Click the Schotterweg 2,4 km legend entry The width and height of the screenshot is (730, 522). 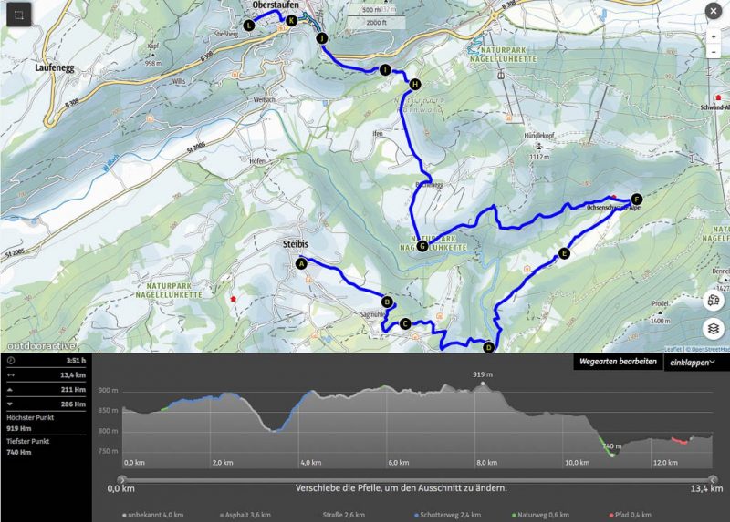click(x=447, y=515)
